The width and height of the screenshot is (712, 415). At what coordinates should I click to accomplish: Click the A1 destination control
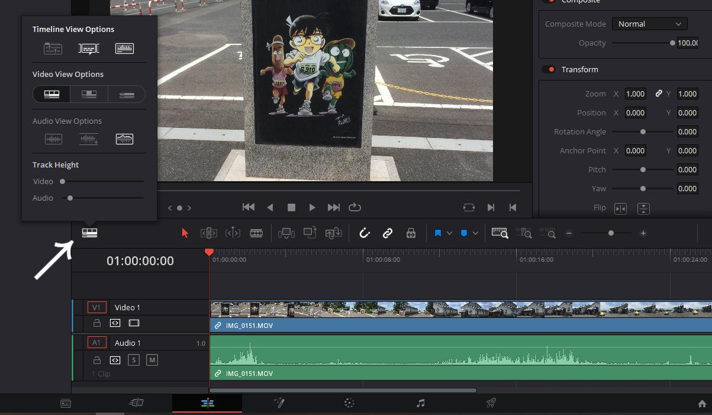tap(97, 342)
